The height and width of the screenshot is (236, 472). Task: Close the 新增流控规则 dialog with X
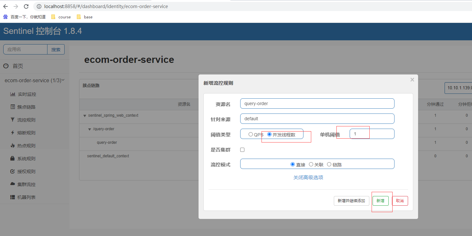(412, 80)
